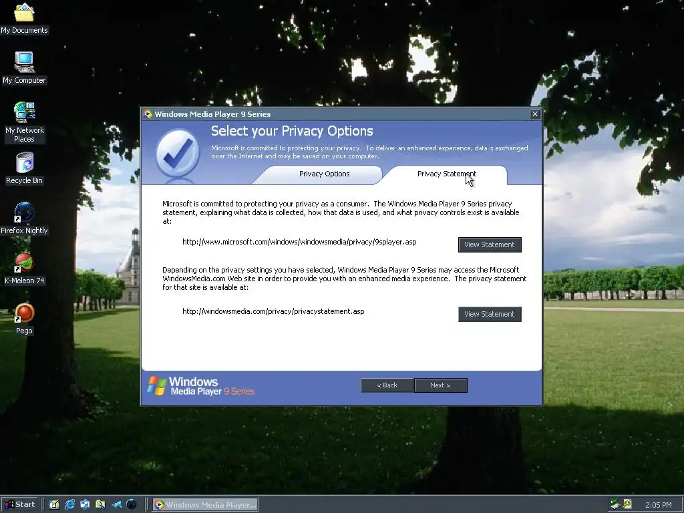Image resolution: width=684 pixels, height=513 pixels.
Task: View Statement for windowsmedia.com privacy page
Action: [490, 314]
